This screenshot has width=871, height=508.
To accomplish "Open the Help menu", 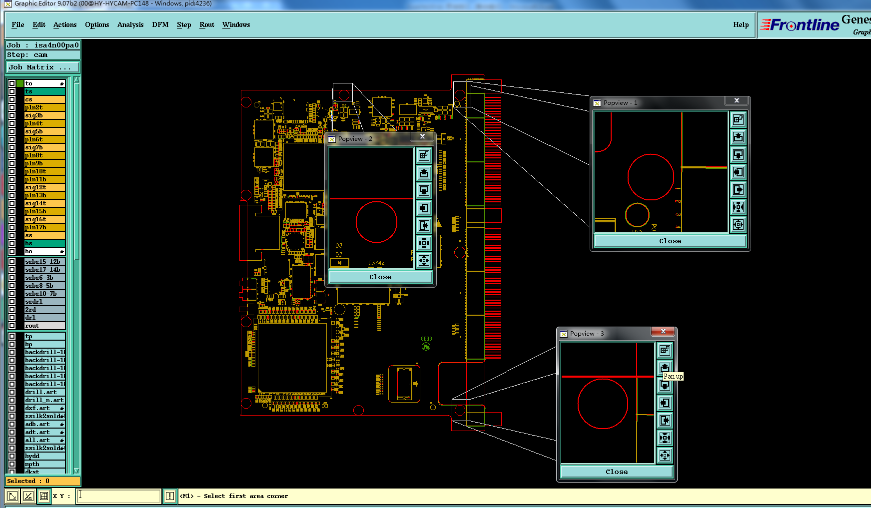I will [741, 24].
